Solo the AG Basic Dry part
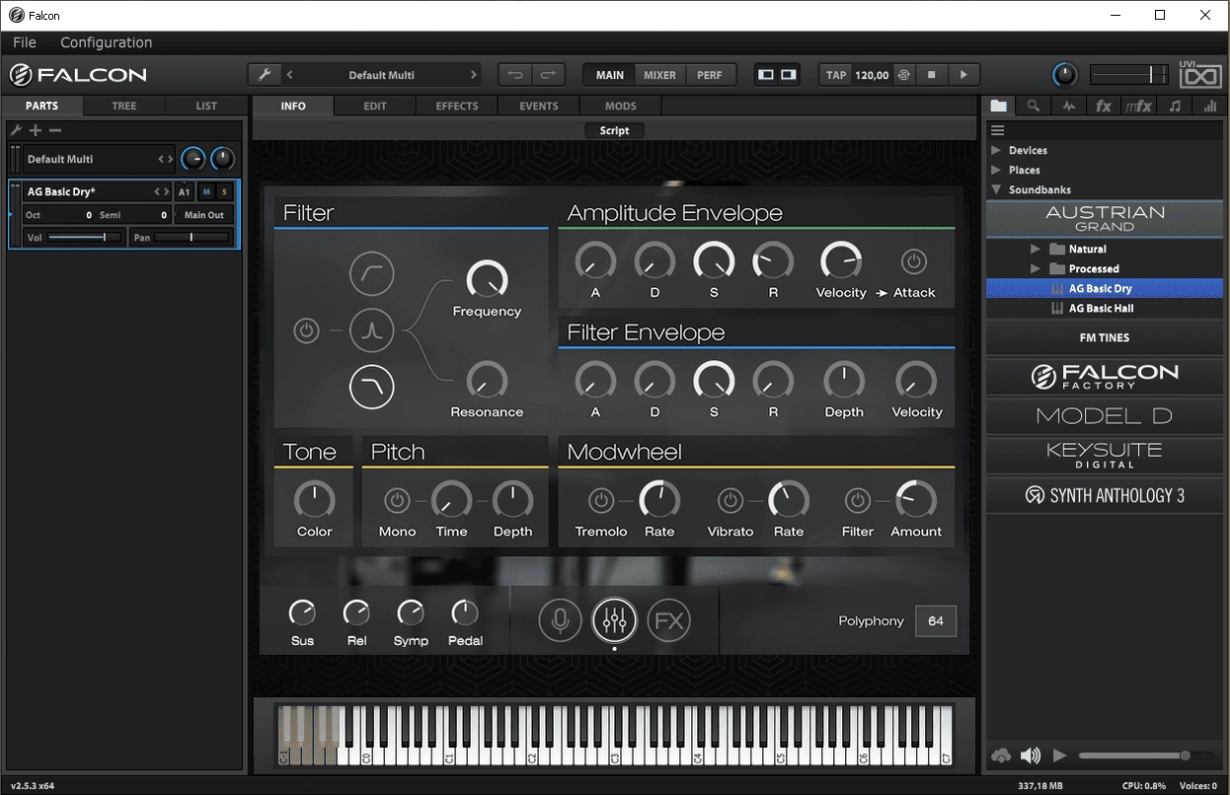1230x795 pixels. pos(224,192)
